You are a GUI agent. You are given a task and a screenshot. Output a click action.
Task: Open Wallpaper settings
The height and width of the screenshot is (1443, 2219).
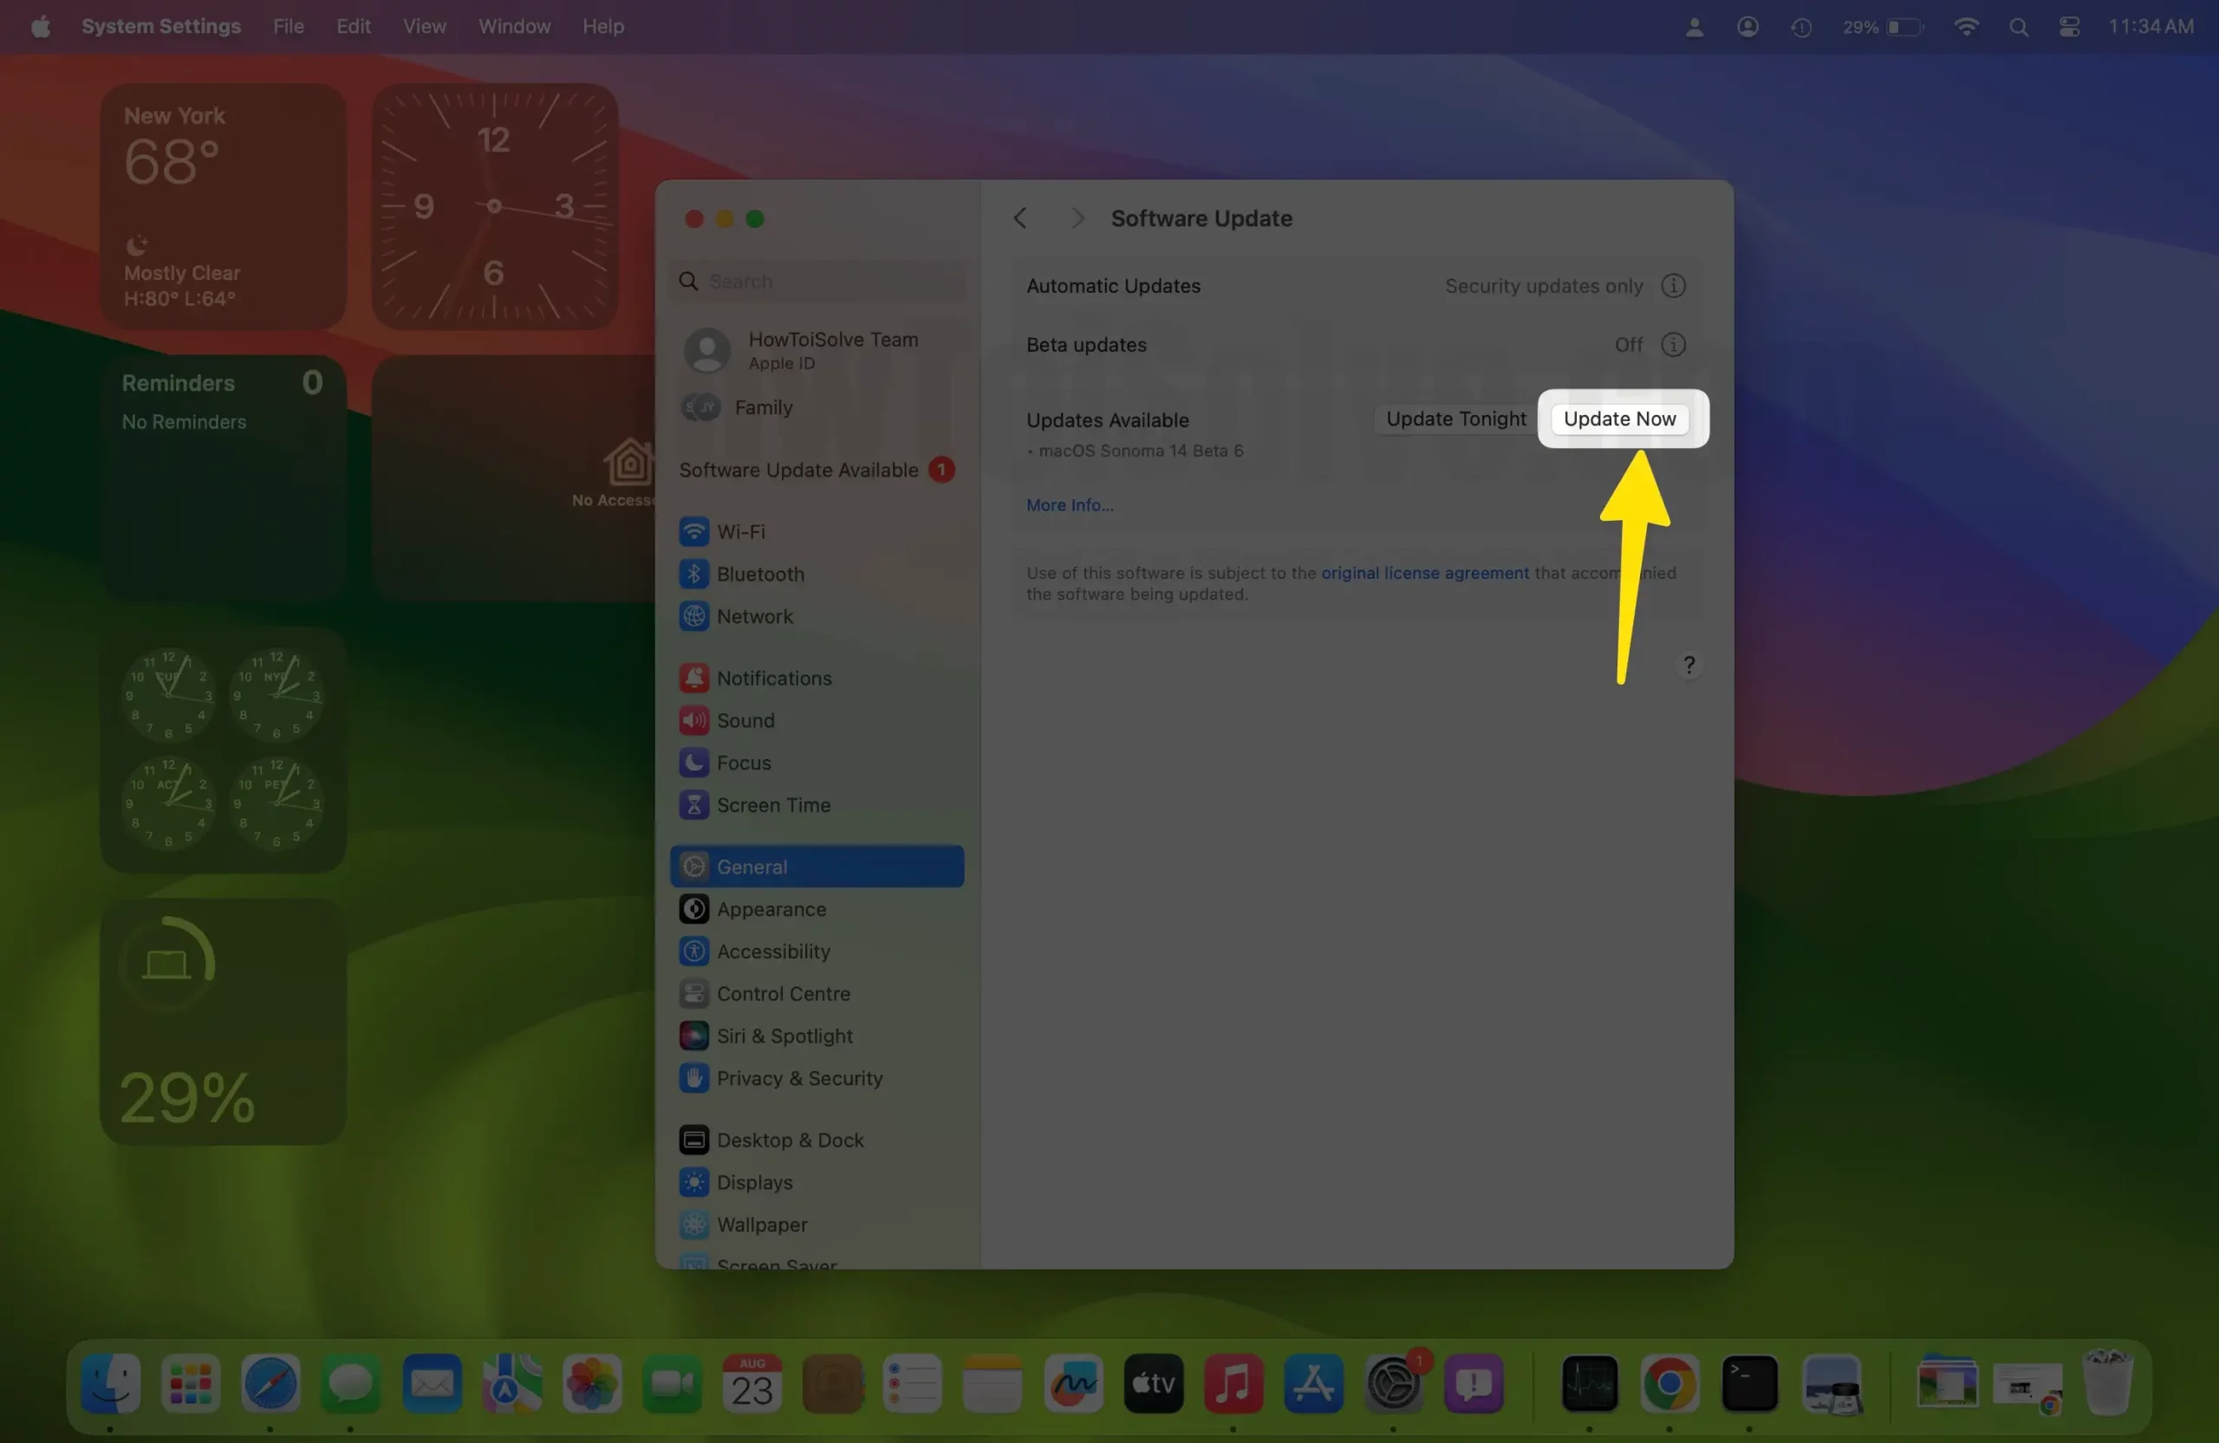(817, 1224)
